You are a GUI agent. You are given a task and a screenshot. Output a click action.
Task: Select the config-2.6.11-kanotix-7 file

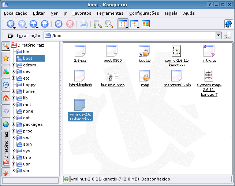click(177, 56)
